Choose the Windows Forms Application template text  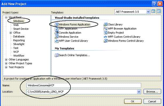(x=74, y=25)
